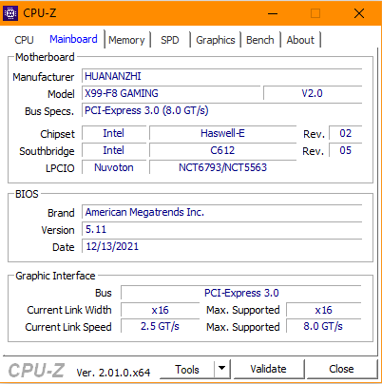382x384 pixels.
Task: Open the Memory tab
Action: (x=126, y=40)
